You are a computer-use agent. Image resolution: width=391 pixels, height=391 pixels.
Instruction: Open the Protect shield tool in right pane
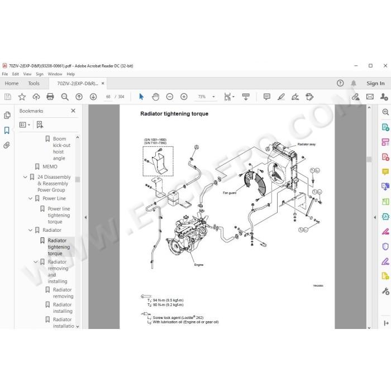[x=385, y=247]
